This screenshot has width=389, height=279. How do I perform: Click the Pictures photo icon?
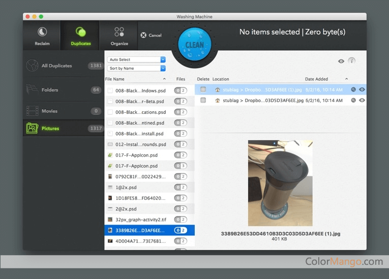[32, 128]
